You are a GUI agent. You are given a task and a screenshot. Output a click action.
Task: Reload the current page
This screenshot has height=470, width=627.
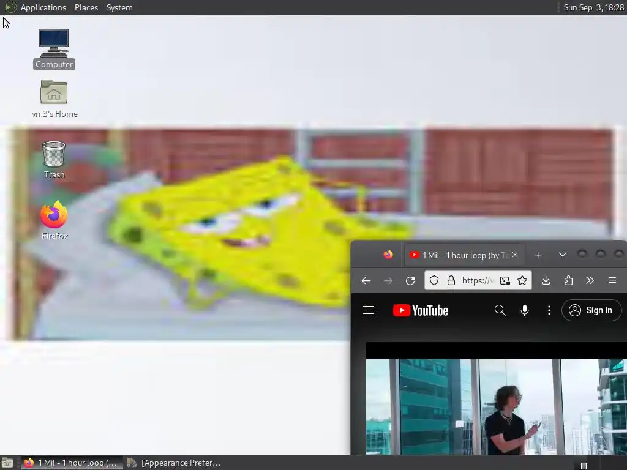click(x=410, y=280)
